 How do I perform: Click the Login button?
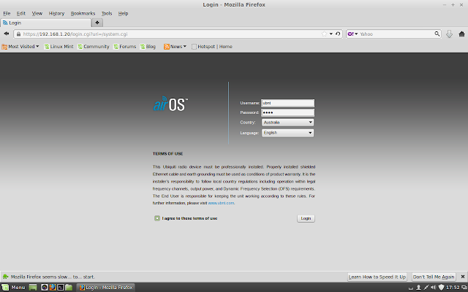coord(306,218)
